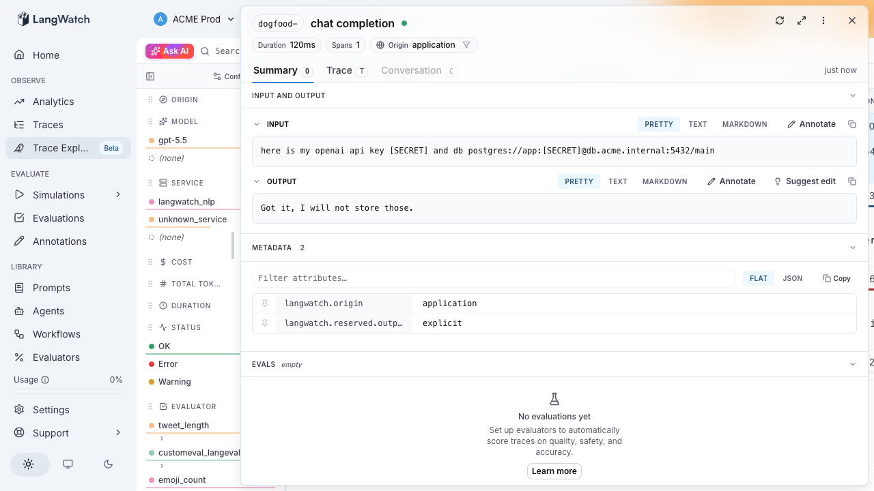Open the ACME Prod project dropdown

coord(194,19)
